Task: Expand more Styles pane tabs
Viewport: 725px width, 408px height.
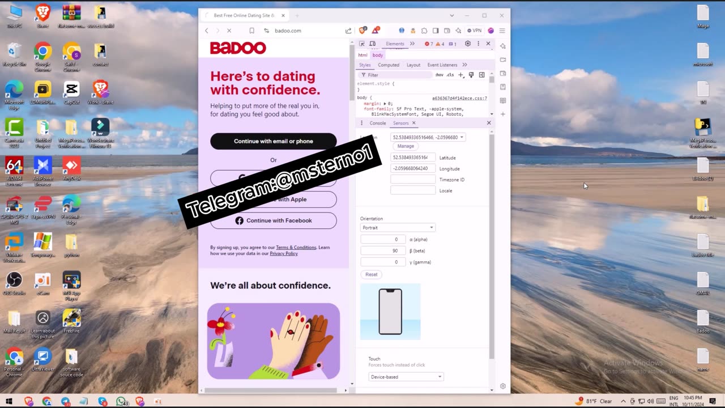Action: pyautogui.click(x=464, y=65)
